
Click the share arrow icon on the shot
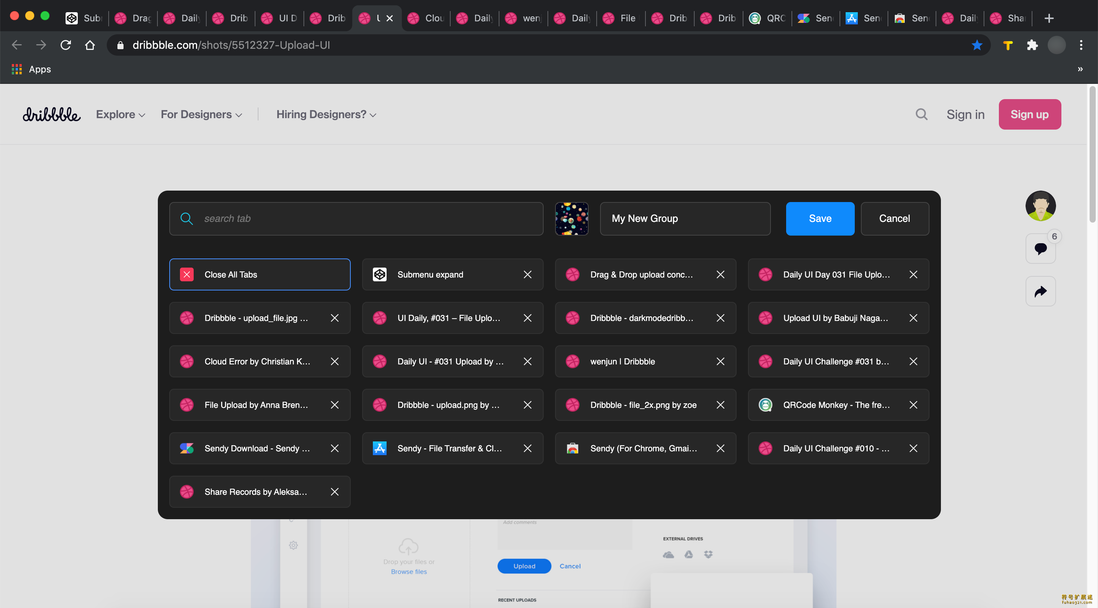tap(1040, 292)
